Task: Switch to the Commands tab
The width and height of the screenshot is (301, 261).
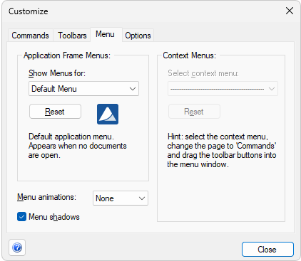Action: 30,36
